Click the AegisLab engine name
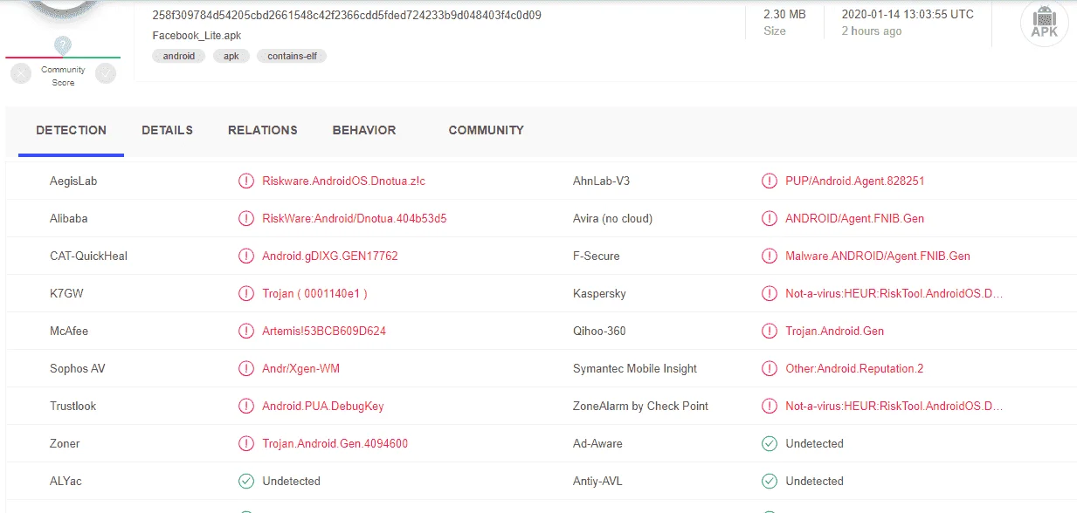The width and height of the screenshot is (1077, 513). 73,181
